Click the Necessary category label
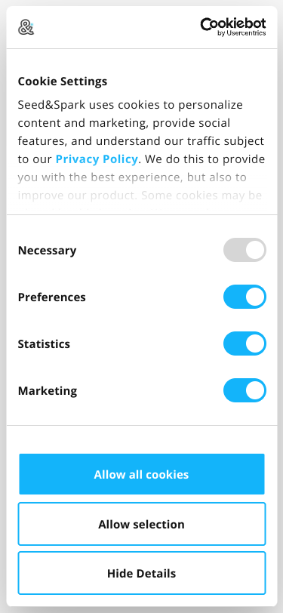283x613 pixels. (48, 250)
